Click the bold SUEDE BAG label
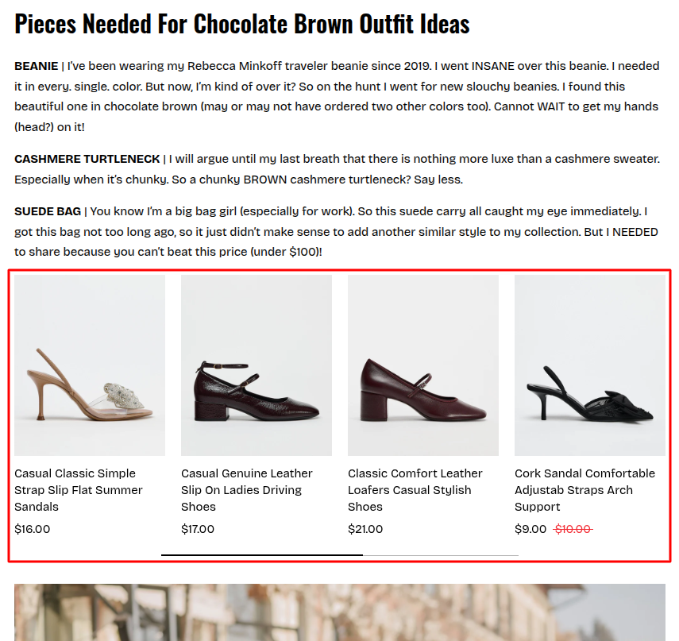Viewport: 679px width, 641px height. tap(48, 211)
